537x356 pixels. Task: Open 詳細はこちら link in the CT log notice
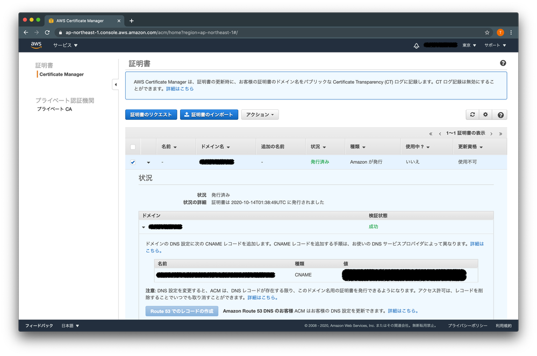(x=180, y=89)
